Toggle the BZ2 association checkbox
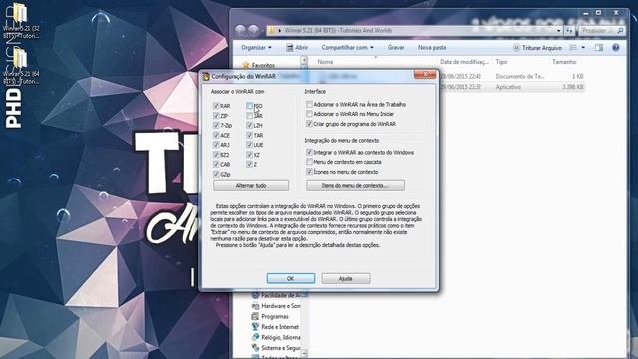The height and width of the screenshot is (359, 638). (x=216, y=155)
